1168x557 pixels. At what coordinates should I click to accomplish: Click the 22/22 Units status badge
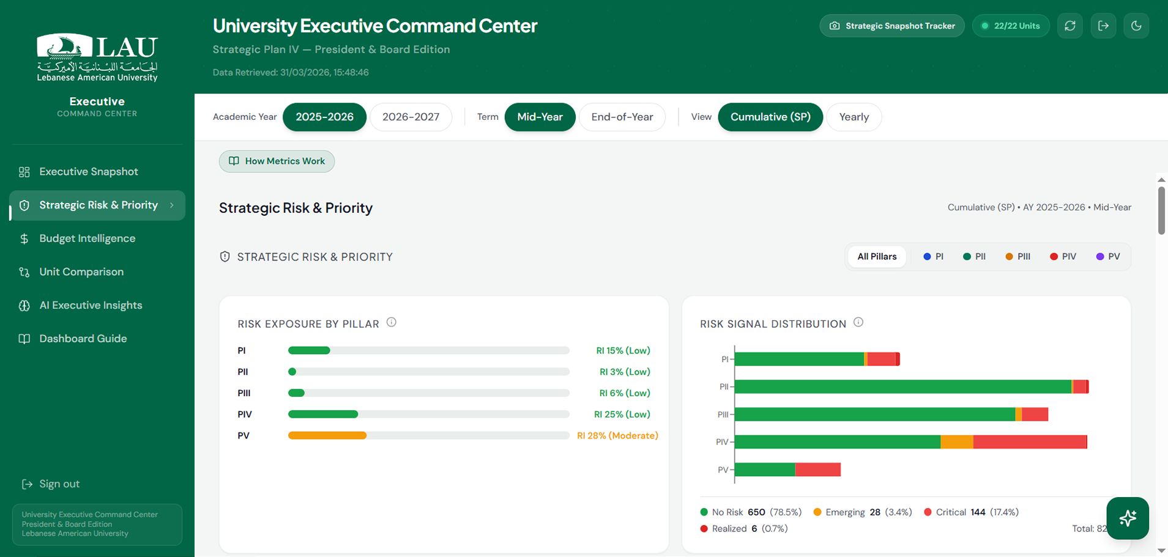(1010, 26)
